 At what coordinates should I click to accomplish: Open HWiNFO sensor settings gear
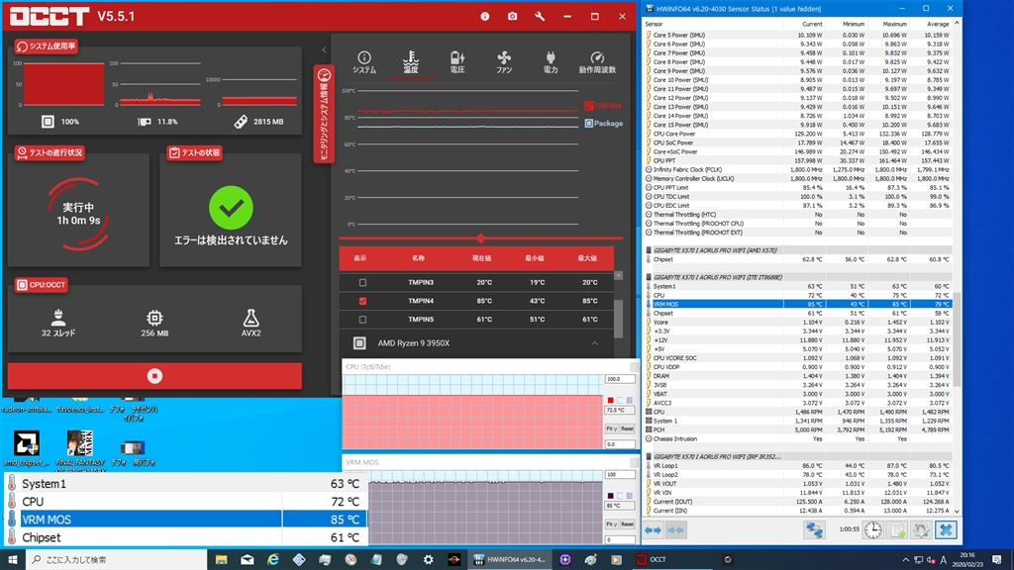point(922,530)
